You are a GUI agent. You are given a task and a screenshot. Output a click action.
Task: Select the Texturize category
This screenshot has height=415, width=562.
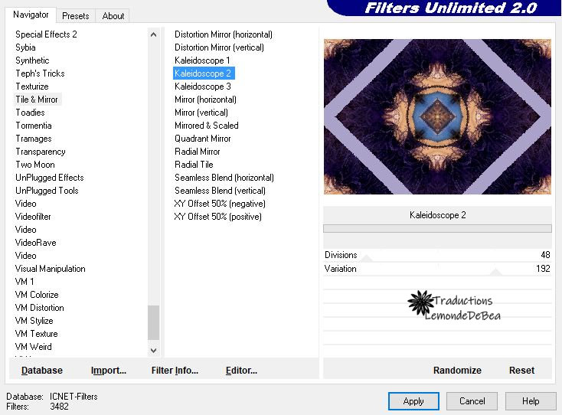[32, 87]
